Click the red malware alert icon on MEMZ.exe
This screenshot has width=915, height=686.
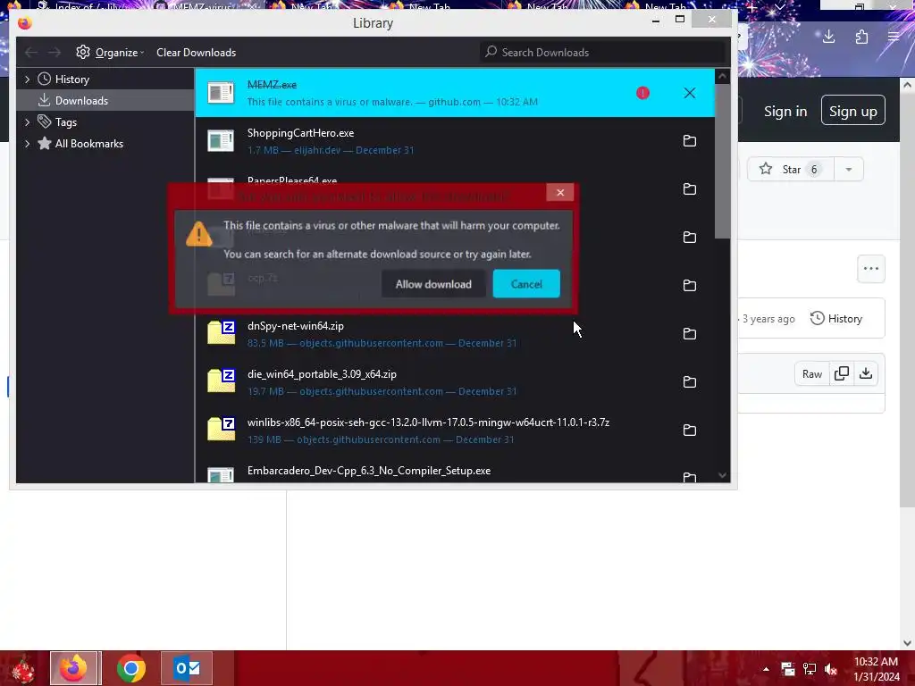tap(642, 93)
